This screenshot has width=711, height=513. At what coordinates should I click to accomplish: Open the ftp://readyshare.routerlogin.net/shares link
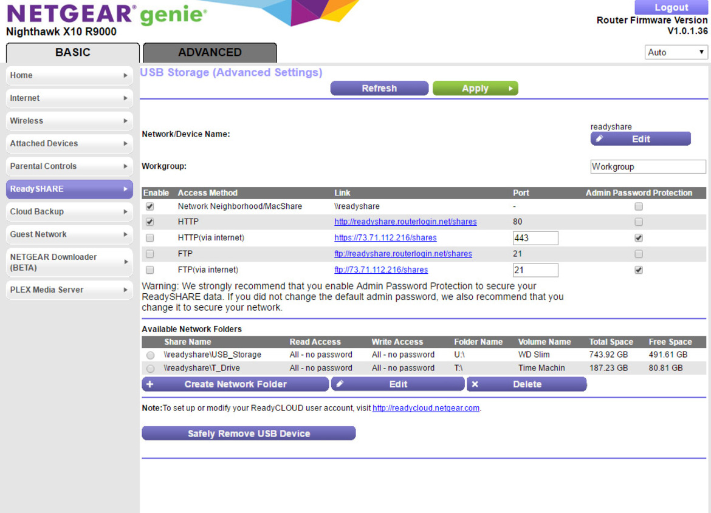point(403,254)
